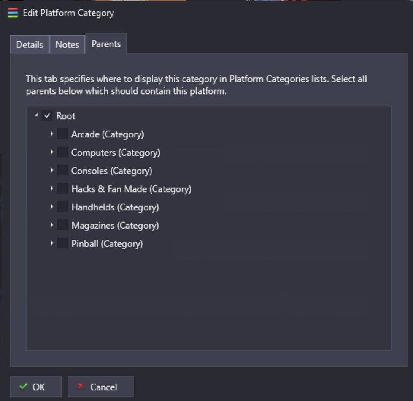
Task: Tick the Handhelds (Category) checkbox
Action: point(62,207)
